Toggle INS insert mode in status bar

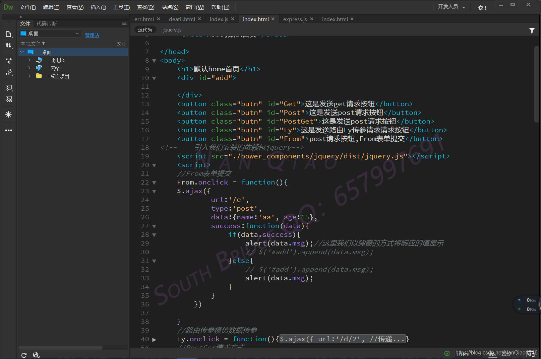[x=492, y=354]
